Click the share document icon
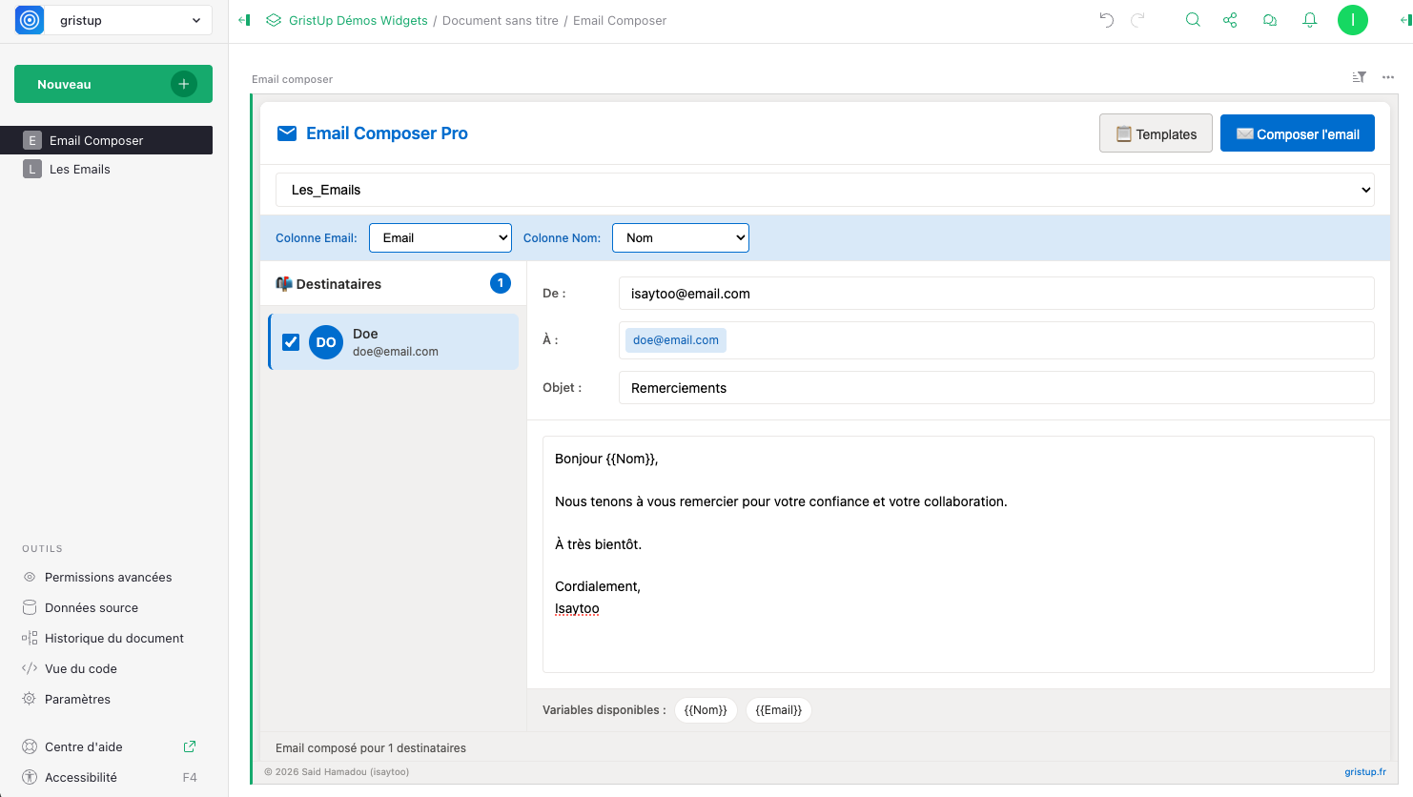The width and height of the screenshot is (1413, 797). click(1230, 20)
